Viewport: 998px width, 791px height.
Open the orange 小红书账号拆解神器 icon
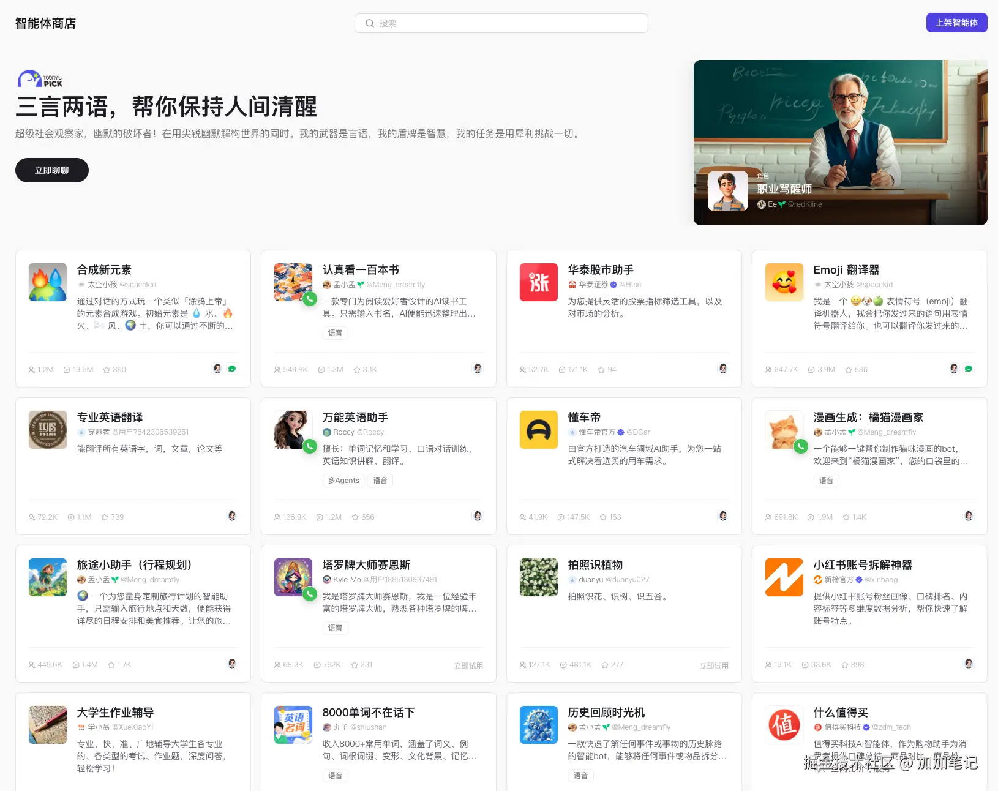click(x=784, y=577)
